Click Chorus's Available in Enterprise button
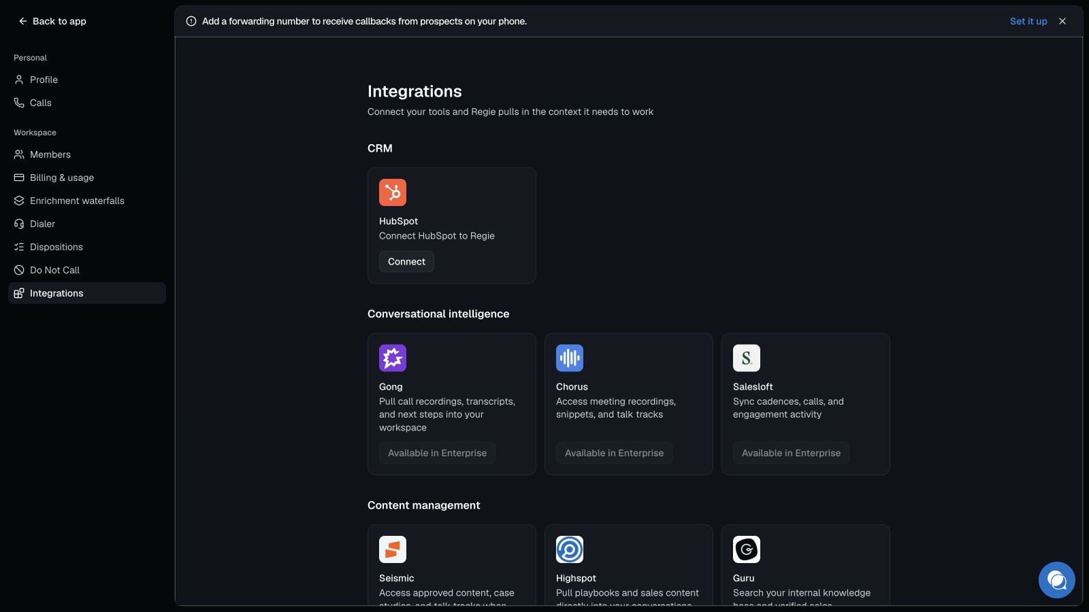Screen dimensions: 1089x612 (614, 453)
